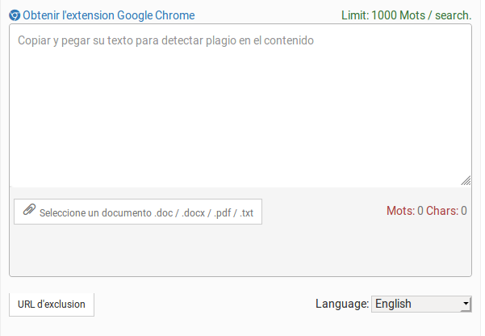
Task: Open the Obtenir l'extension Google Chrome link
Action: [x=109, y=15]
